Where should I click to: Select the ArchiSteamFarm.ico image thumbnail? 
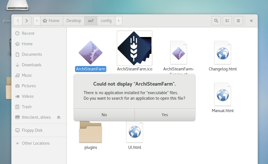[135, 48]
